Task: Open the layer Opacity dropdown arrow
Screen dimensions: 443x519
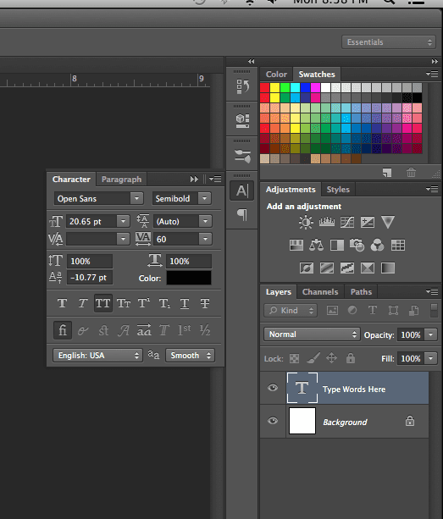Action: point(431,334)
